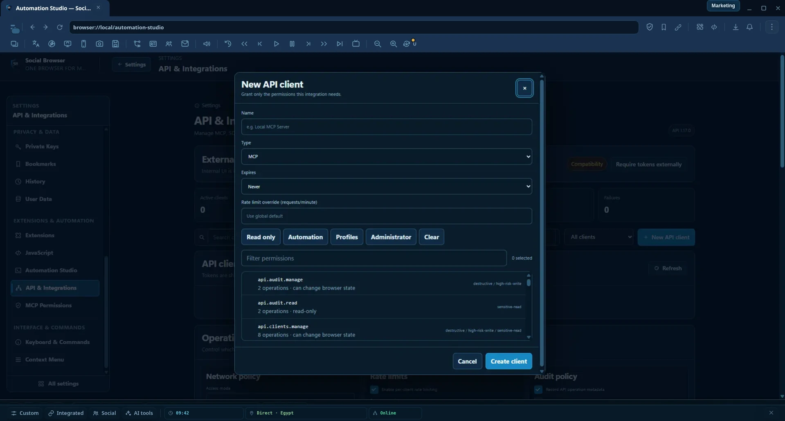Click the floppy disk save toolbar icon

tap(116, 44)
